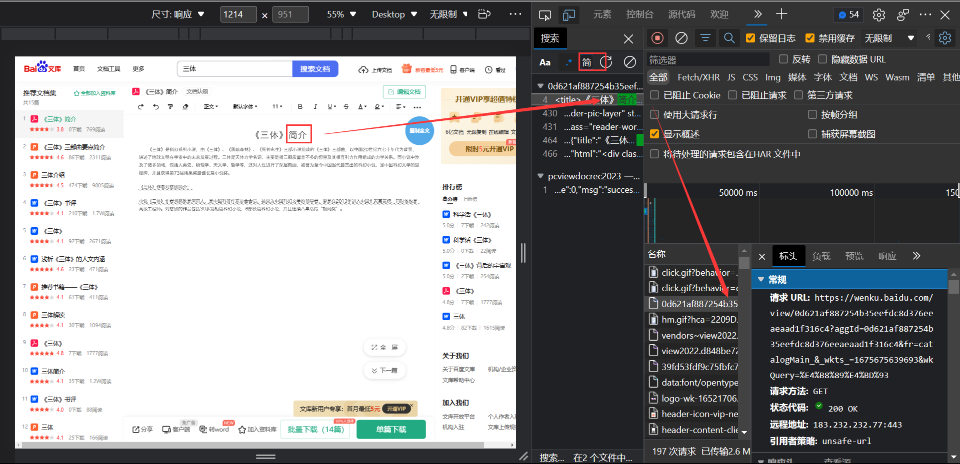Screen dimensions: 960x464
Task: Enable 隐藏数据 URL checkbox
Action: [x=822, y=59]
